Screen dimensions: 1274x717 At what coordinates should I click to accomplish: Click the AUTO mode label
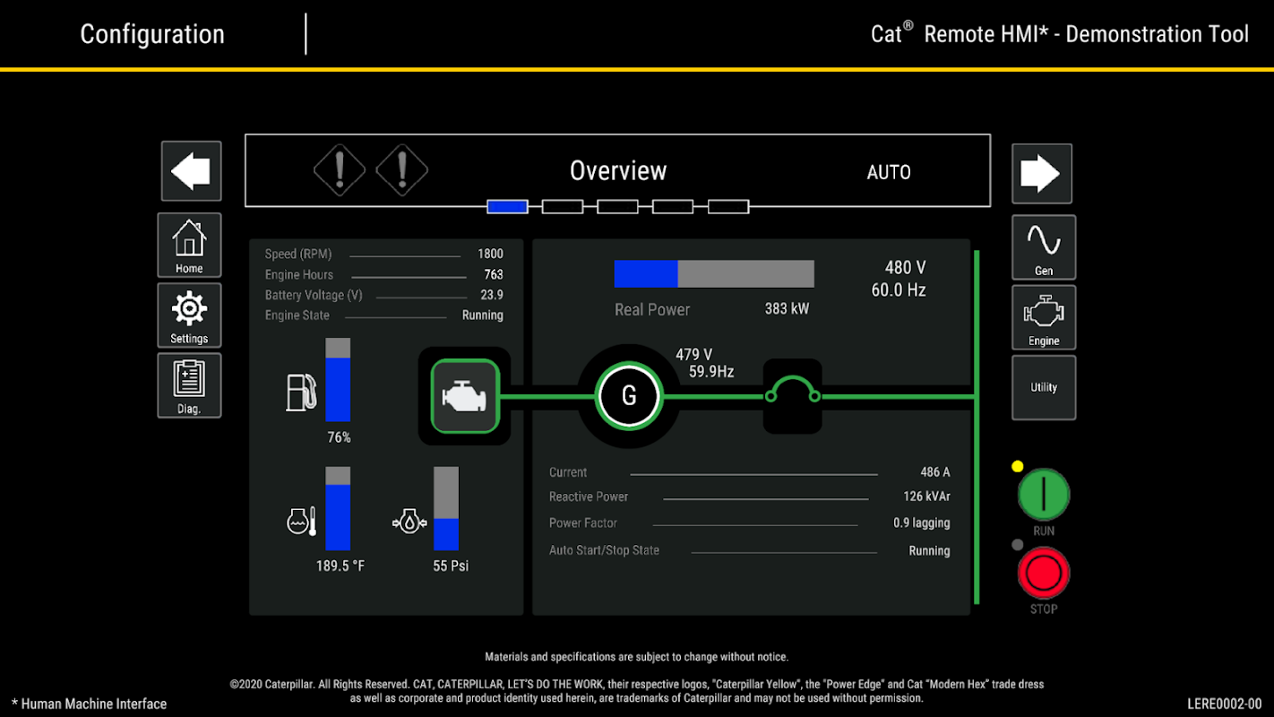(889, 172)
